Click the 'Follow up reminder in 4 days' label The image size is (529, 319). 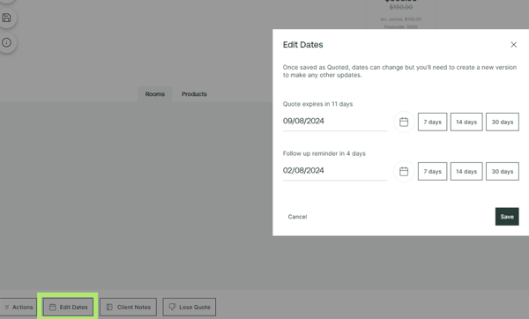[x=324, y=153]
